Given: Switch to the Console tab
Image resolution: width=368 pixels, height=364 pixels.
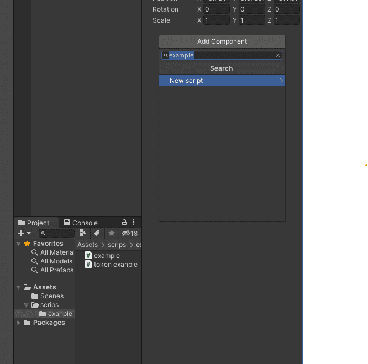Looking at the screenshot, I should [x=81, y=223].
